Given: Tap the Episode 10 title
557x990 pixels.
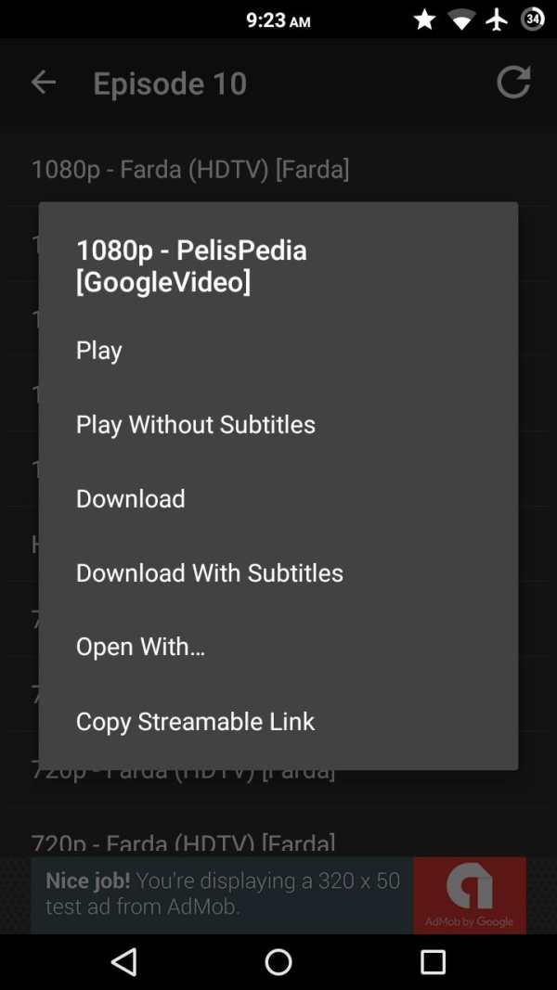Looking at the screenshot, I should (x=170, y=84).
